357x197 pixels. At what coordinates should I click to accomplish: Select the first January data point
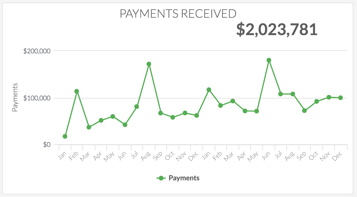pyautogui.click(x=65, y=136)
